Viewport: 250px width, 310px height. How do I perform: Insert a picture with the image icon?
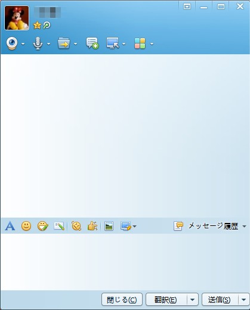(x=109, y=226)
